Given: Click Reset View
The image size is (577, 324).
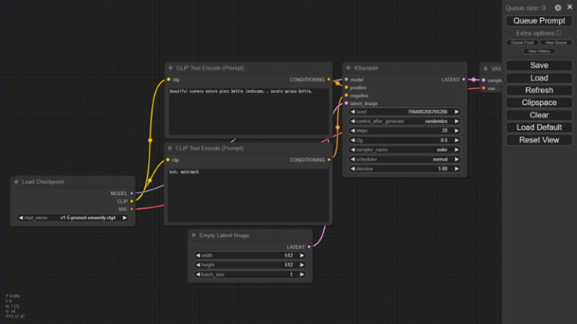Looking at the screenshot, I should click(539, 140).
